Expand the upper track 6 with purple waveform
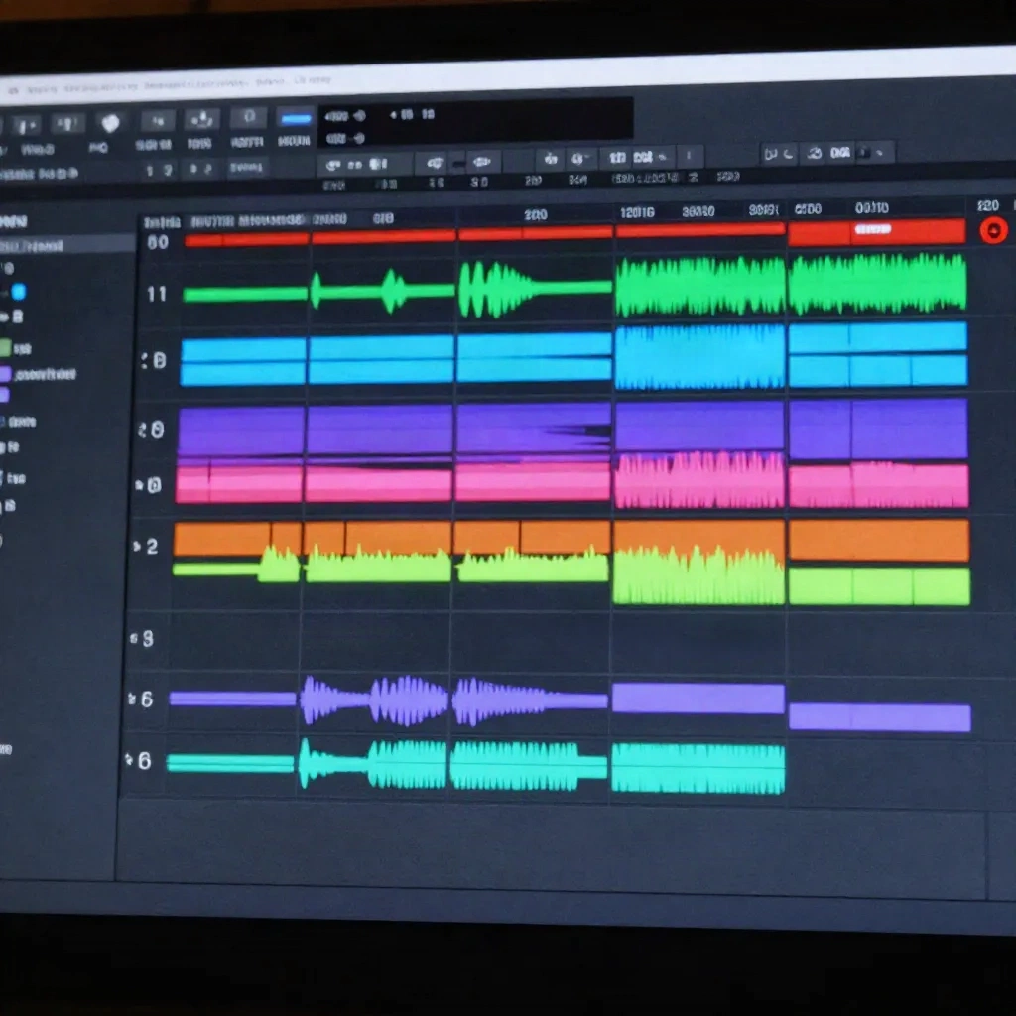The width and height of the screenshot is (1016, 1016). [132, 698]
